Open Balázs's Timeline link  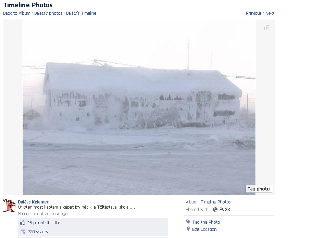coord(81,13)
